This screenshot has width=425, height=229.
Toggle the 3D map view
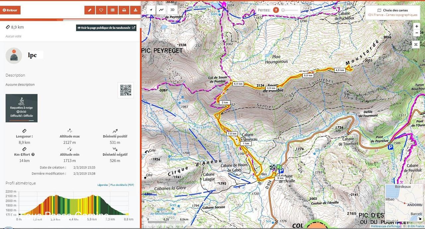point(172,10)
